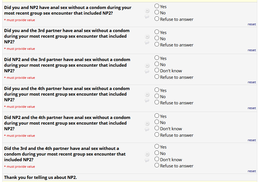Select 'No' for 'you and the 3rd partner'
259x182 pixels.
click(x=157, y=38)
